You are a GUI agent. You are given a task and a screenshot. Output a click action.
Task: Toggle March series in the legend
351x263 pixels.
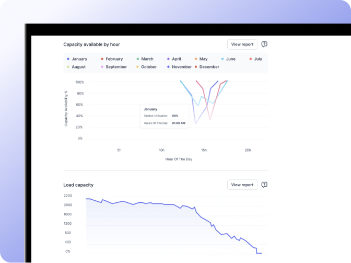coord(145,59)
